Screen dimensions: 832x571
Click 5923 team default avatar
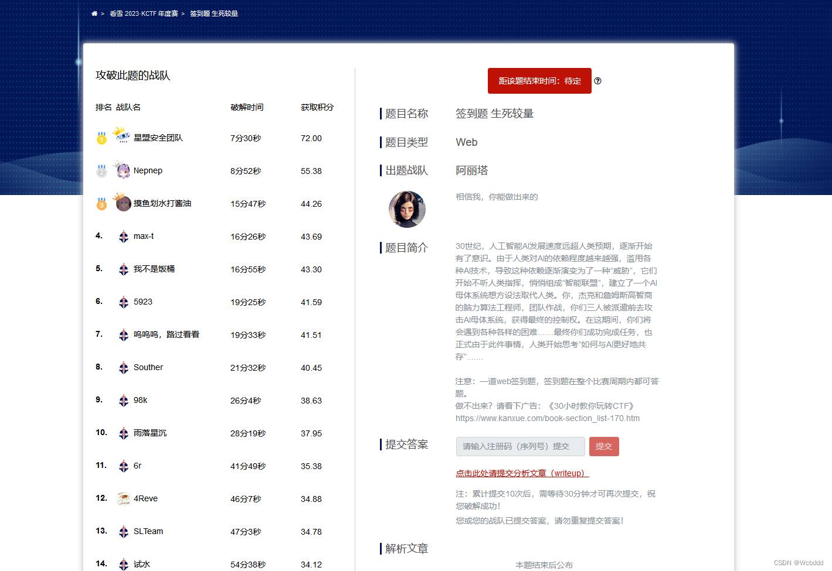[x=123, y=302]
